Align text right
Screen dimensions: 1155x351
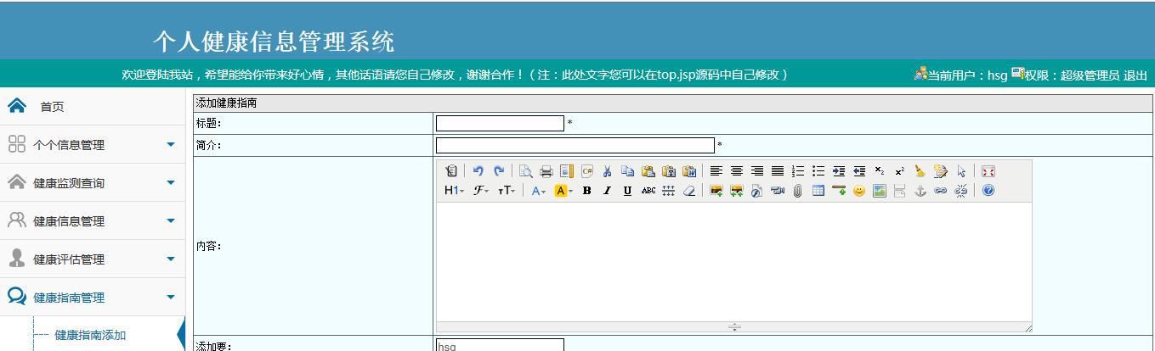point(757,170)
